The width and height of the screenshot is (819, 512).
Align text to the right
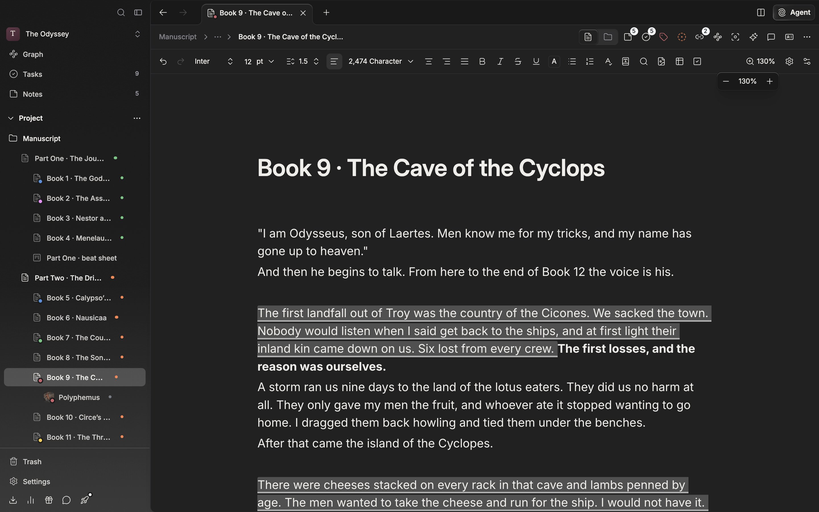coord(446,61)
